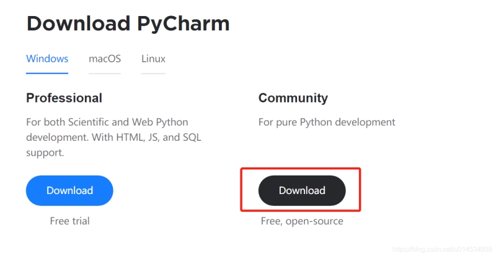Click the word 'JS' in the description
496x257 pixels.
(153, 137)
